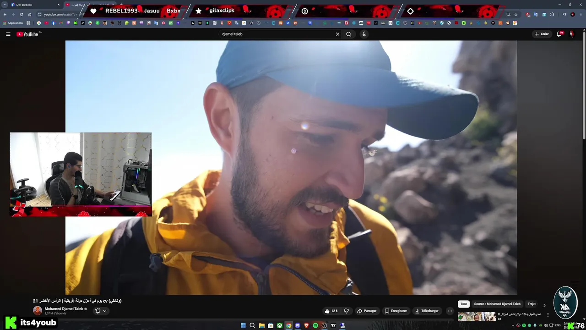Open the Mohamed Djamel Taleb channel avatar
The width and height of the screenshot is (586, 330).
38,311
